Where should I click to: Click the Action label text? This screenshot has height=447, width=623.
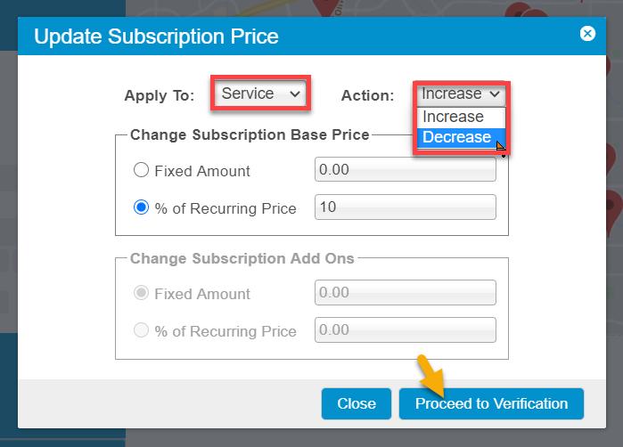pyautogui.click(x=367, y=95)
